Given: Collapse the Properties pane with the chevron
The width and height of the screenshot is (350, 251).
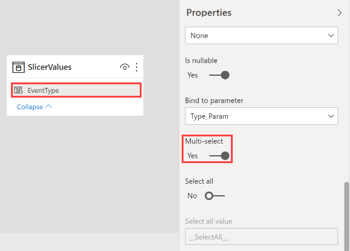Looking at the screenshot, I should [339, 13].
